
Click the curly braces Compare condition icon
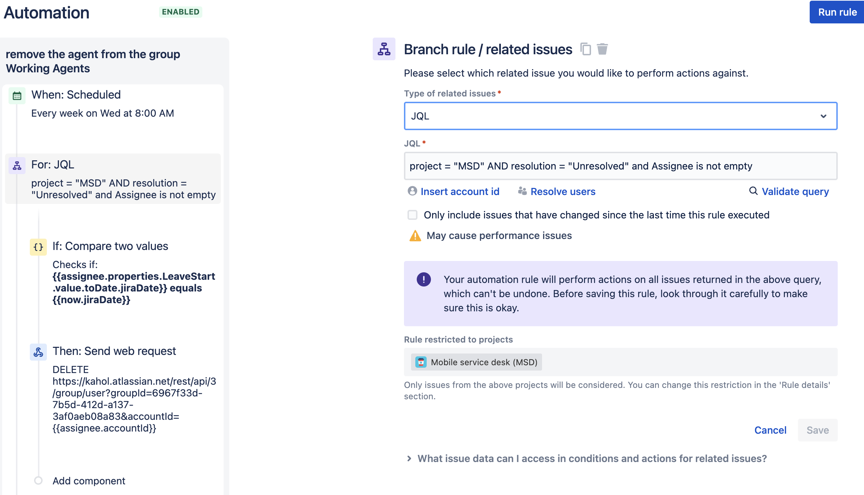click(38, 247)
